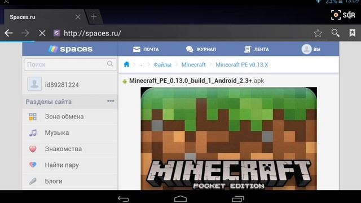Viewport: 361px width, 203px height.
Task: Open a new tab with plus
Action: click(94, 17)
